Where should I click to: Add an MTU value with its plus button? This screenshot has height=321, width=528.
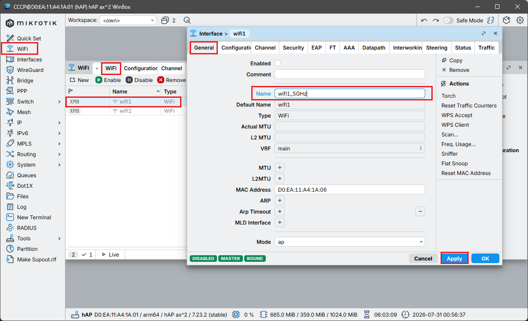coord(279,168)
